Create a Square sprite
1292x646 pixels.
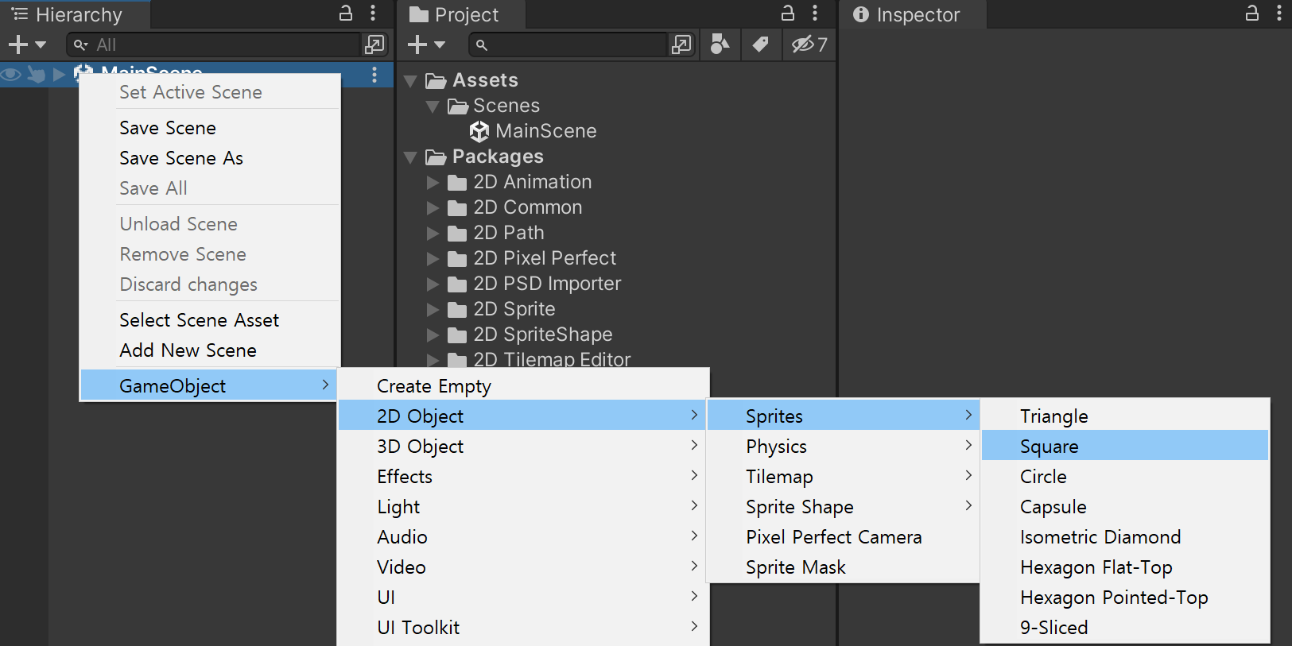click(x=1125, y=446)
